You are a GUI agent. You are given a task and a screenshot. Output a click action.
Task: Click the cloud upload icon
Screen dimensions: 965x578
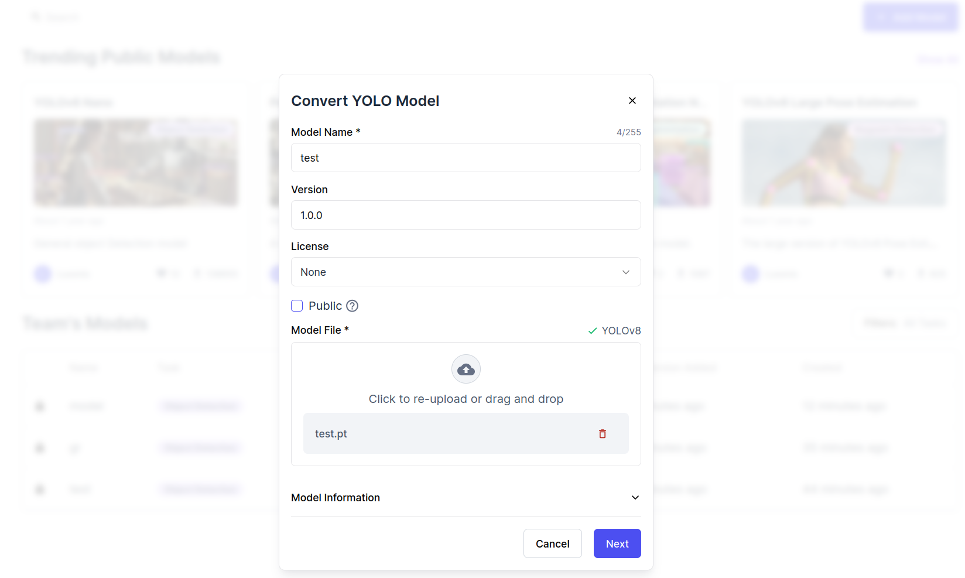[x=466, y=369]
